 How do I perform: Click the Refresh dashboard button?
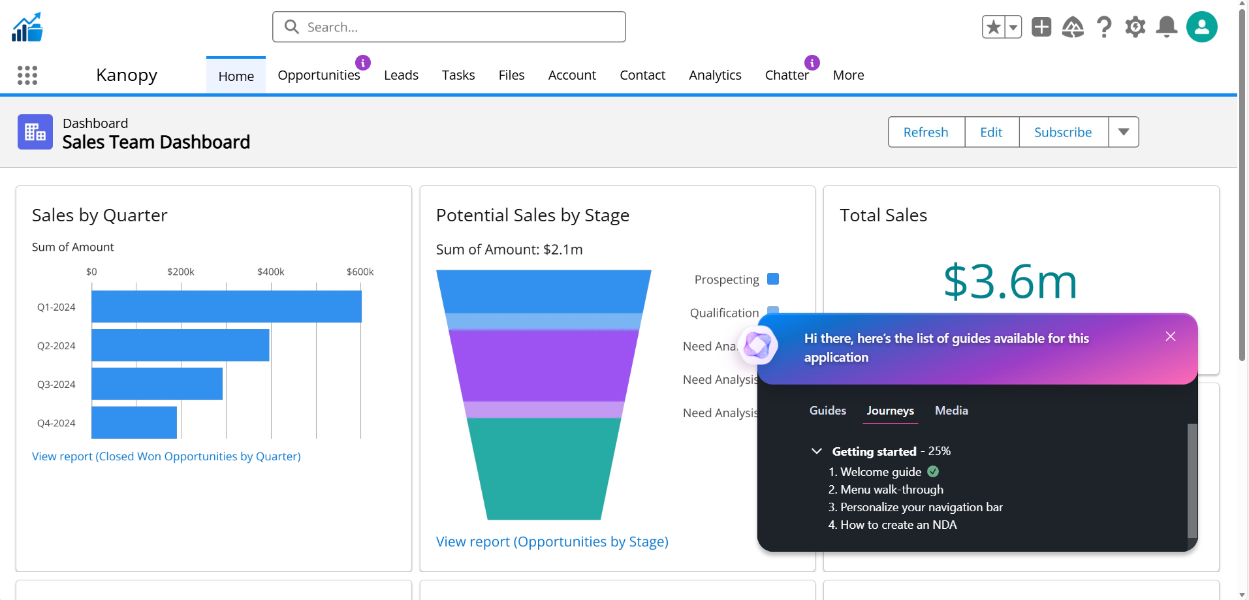[926, 132]
